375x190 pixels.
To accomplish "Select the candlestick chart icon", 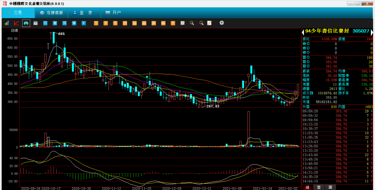I will [x=26, y=23].
